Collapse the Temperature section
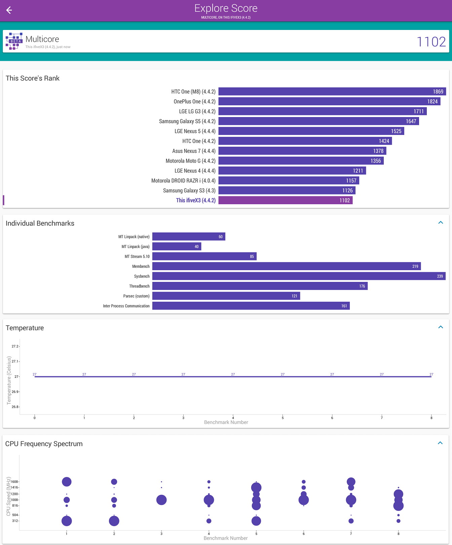The width and height of the screenshot is (452, 545). point(441,327)
